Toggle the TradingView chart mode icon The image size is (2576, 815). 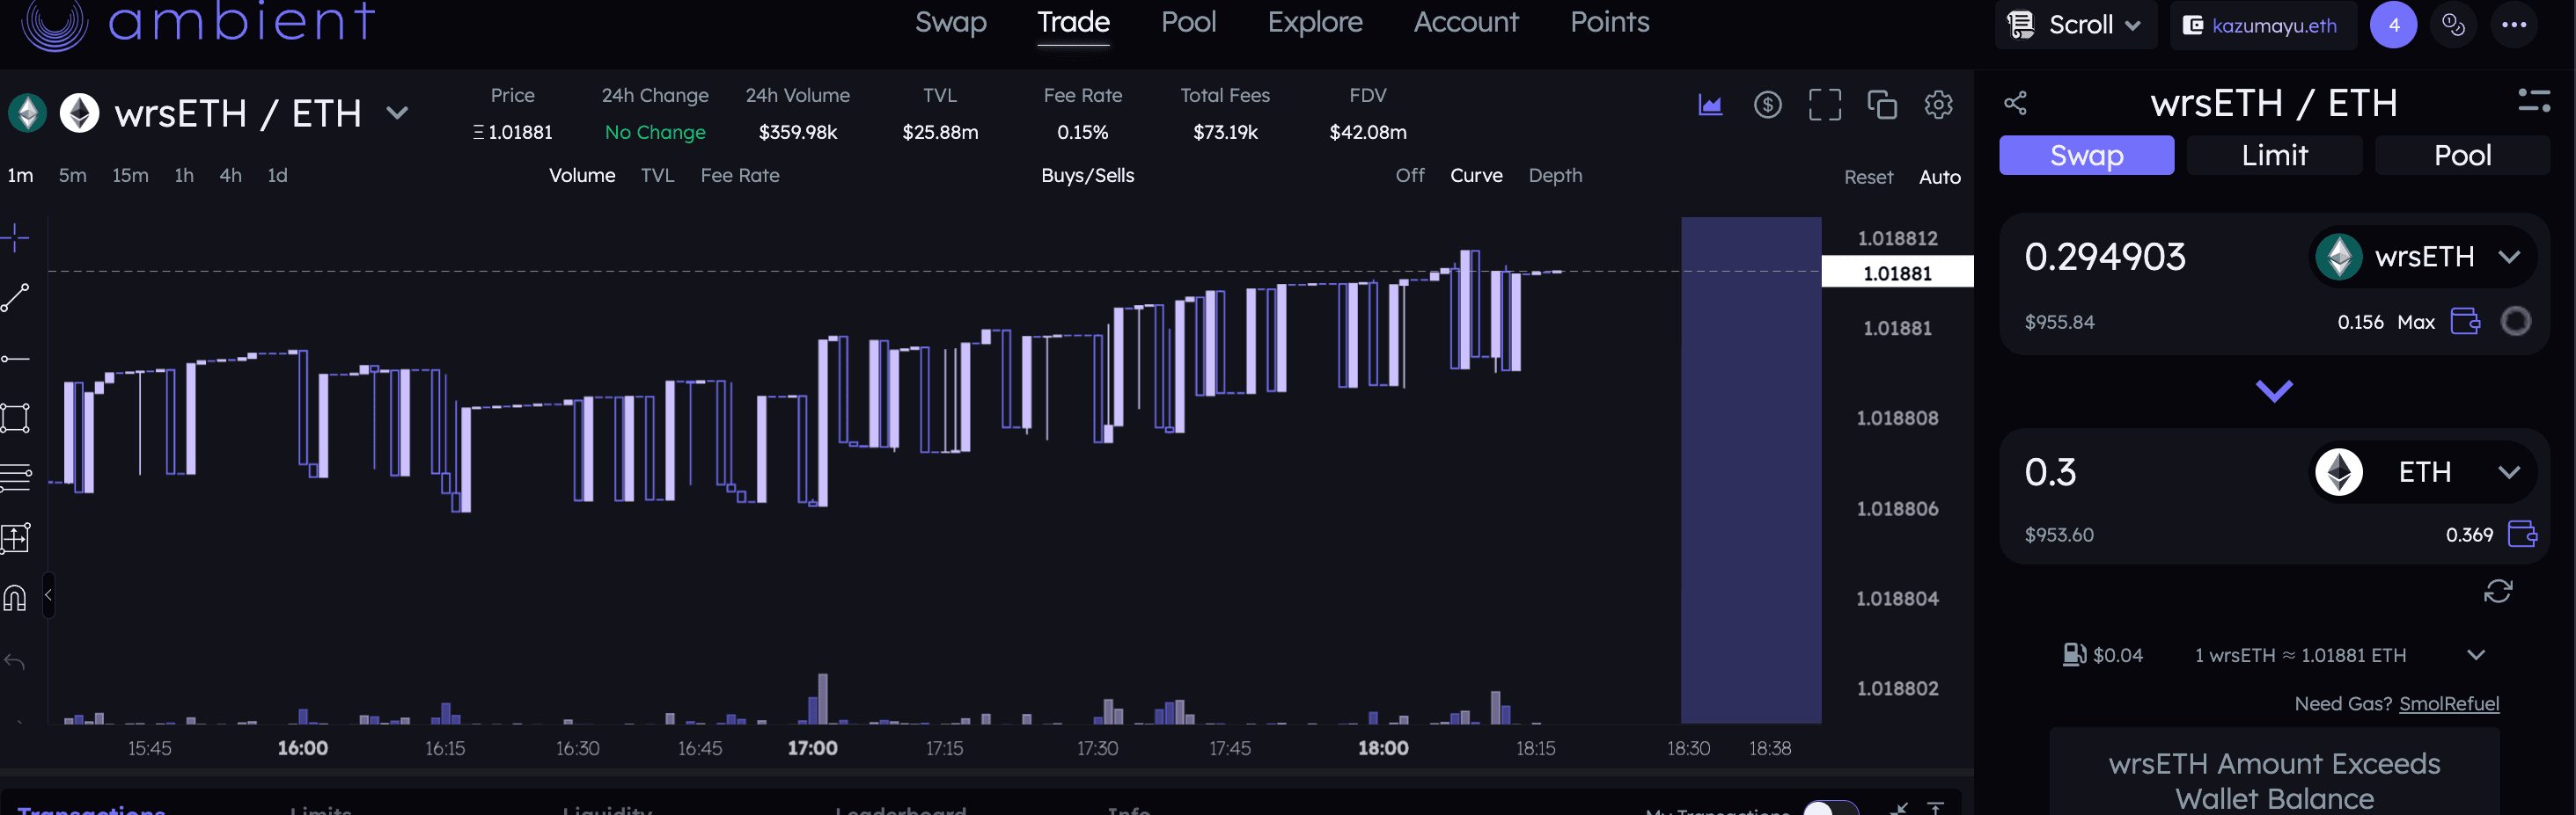click(1710, 104)
